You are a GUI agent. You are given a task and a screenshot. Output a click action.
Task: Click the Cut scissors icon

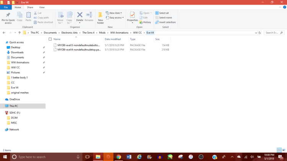(x=35, y=13)
